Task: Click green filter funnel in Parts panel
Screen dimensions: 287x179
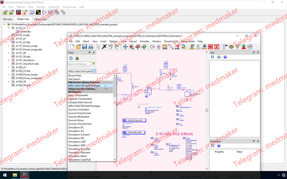Action: coord(94,64)
